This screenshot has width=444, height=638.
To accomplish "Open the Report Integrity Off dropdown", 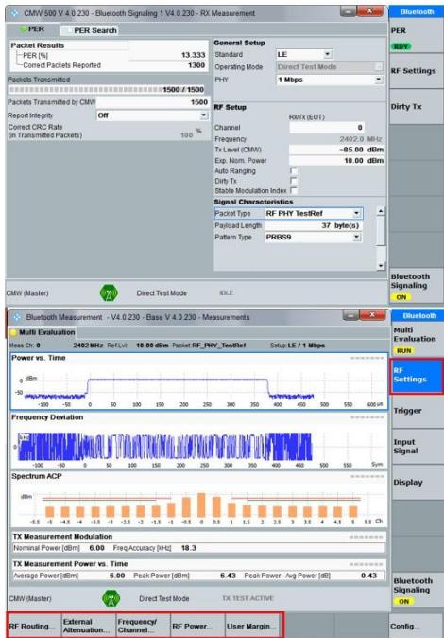I will [152, 115].
